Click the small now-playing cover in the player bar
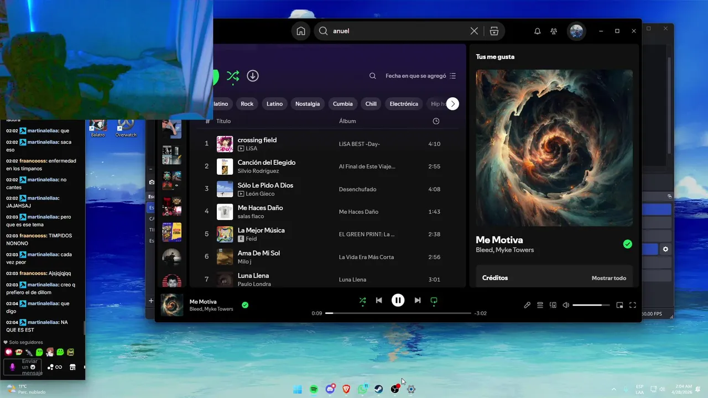 point(172,305)
